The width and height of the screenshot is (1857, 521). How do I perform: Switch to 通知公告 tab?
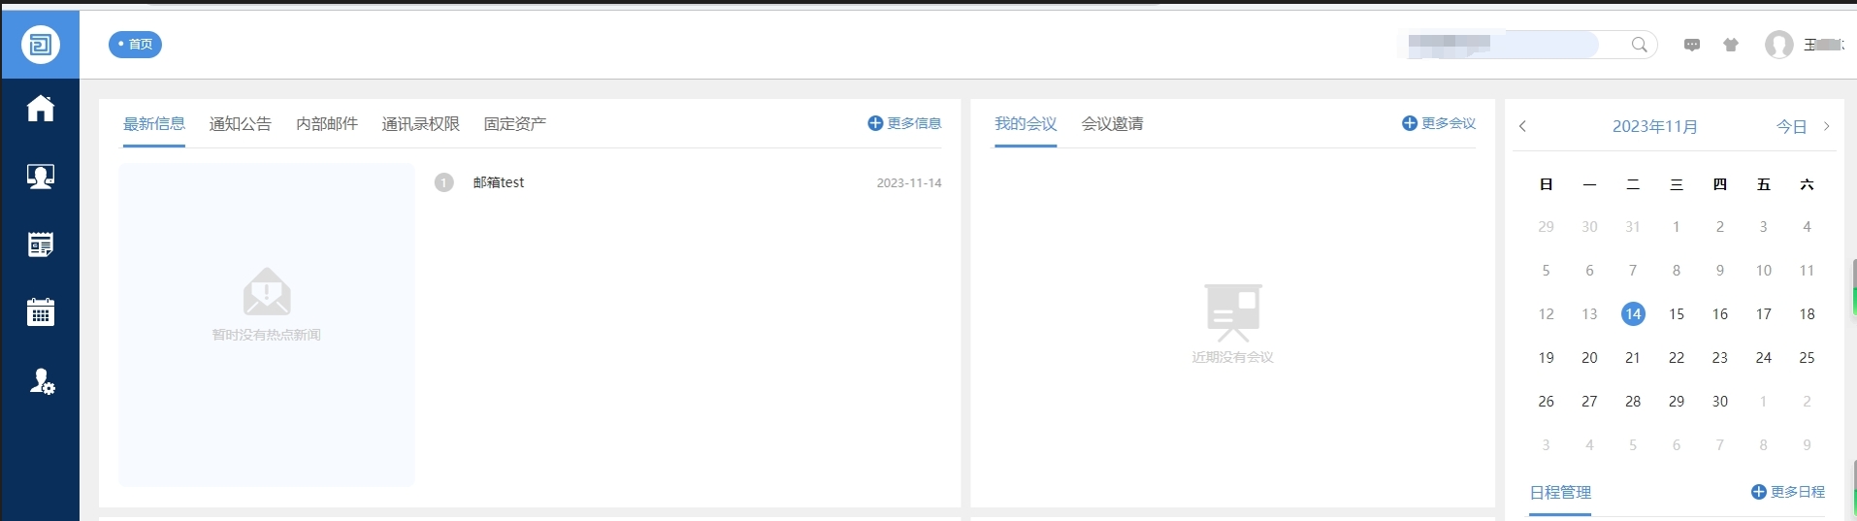[240, 124]
